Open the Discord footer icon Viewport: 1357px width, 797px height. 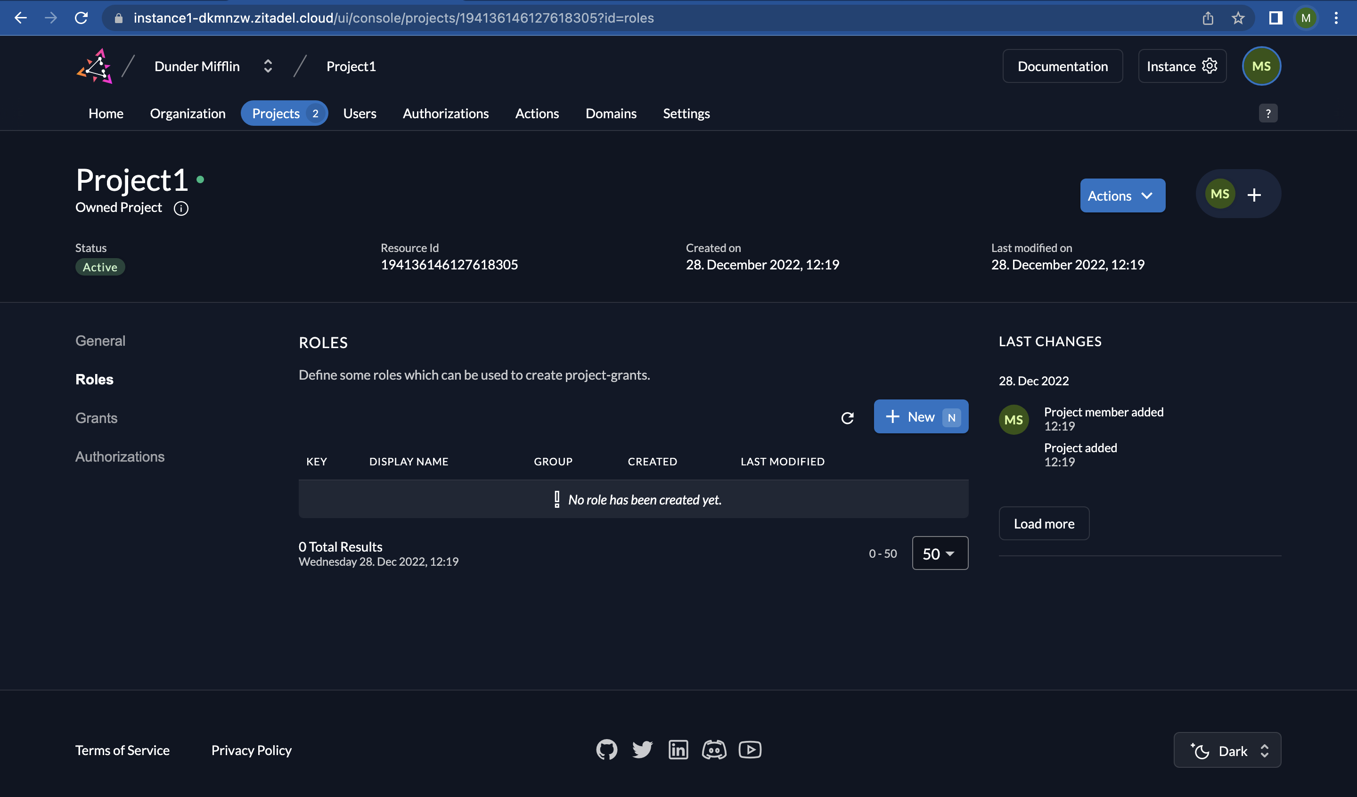(713, 749)
